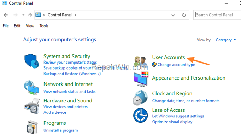
Task: Focus the Search Control Panel field
Action: tap(217, 15)
